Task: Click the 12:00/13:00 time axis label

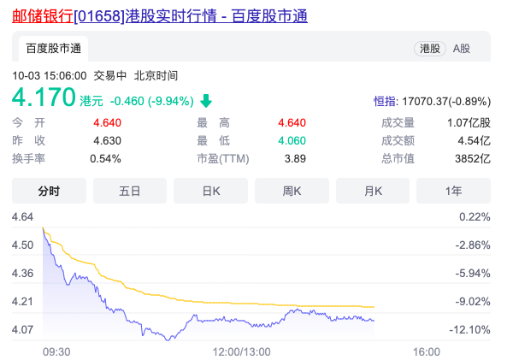Action: [241, 351]
